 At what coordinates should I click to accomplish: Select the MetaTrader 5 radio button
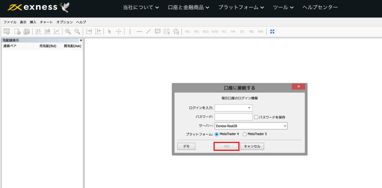(245, 134)
